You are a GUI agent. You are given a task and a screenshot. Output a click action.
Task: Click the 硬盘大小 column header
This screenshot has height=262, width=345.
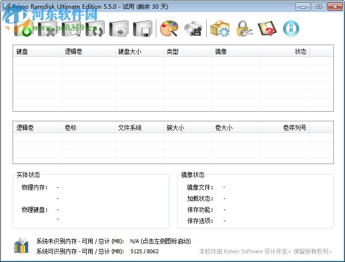click(x=139, y=51)
